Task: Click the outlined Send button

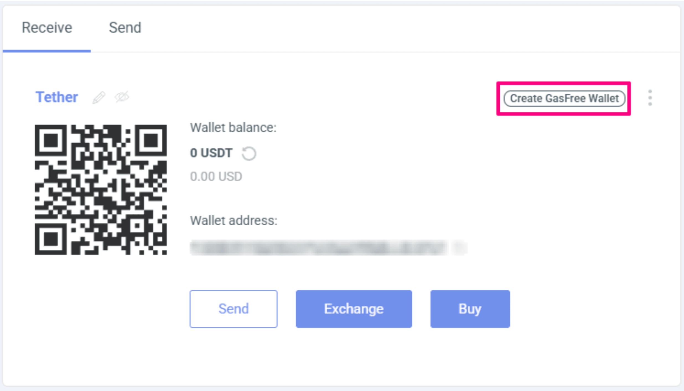Action: pos(234,309)
